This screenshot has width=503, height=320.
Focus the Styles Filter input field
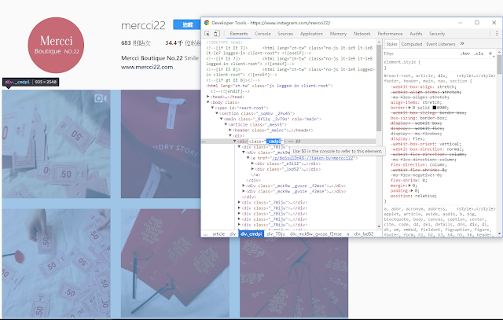click(x=420, y=53)
